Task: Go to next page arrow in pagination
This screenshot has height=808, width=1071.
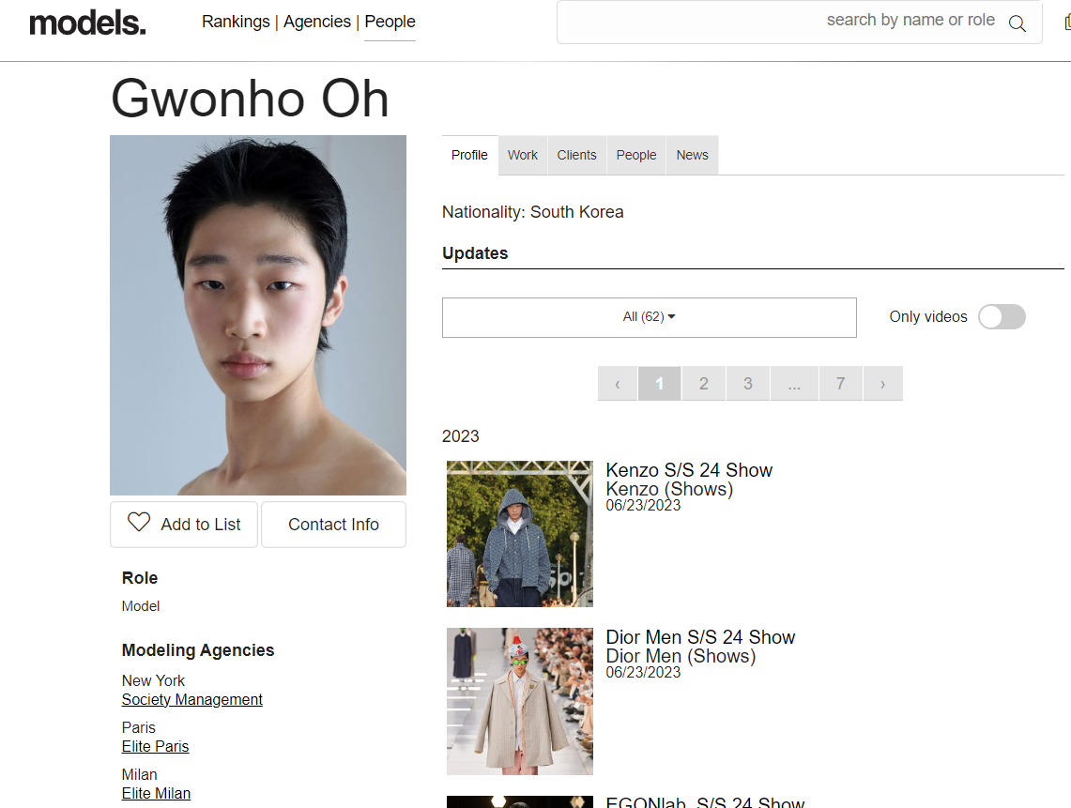Action: pyautogui.click(x=882, y=384)
